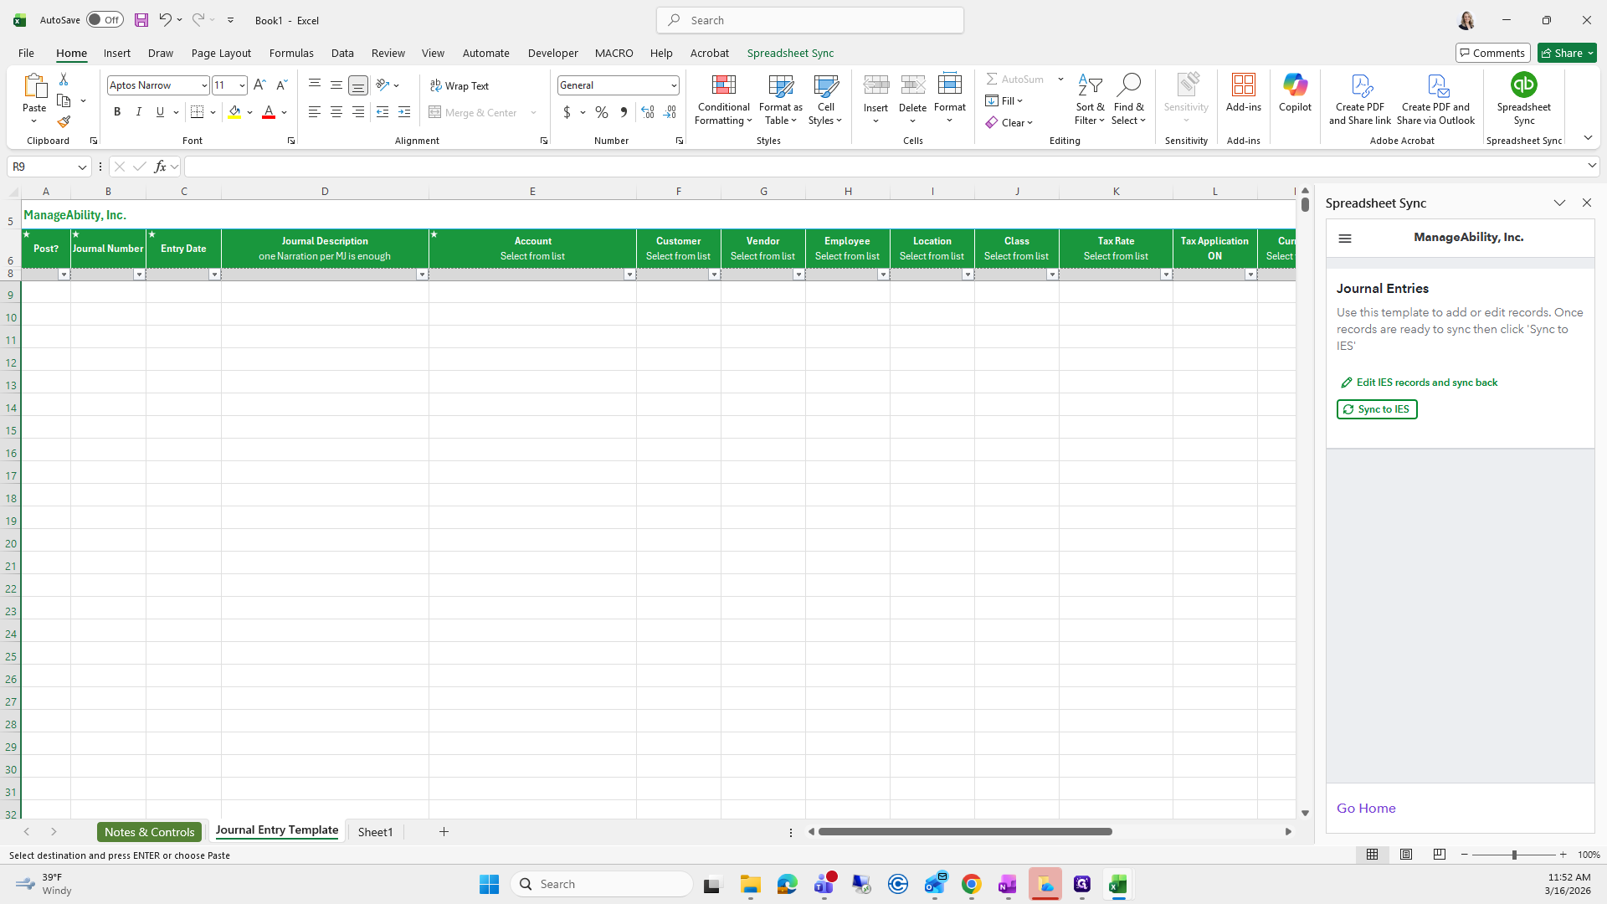Open the Formulas ribbon tab
The image size is (1607, 904).
[291, 53]
